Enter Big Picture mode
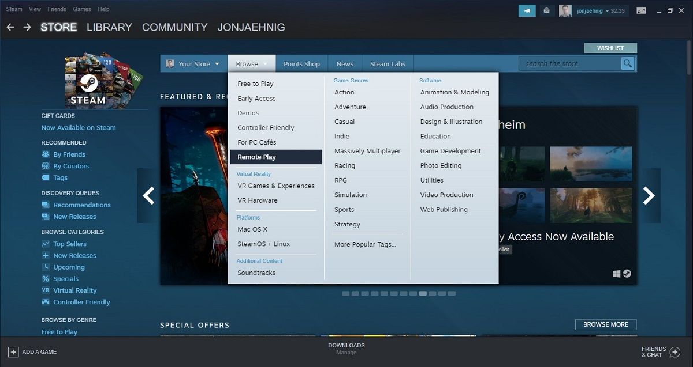Screen dimensions: 693x367 pyautogui.click(x=641, y=10)
